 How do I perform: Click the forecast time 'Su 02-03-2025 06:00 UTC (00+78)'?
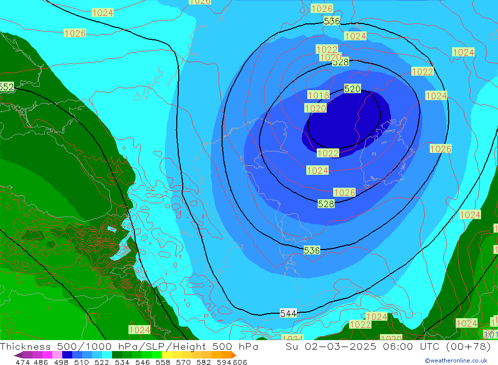(x=388, y=346)
